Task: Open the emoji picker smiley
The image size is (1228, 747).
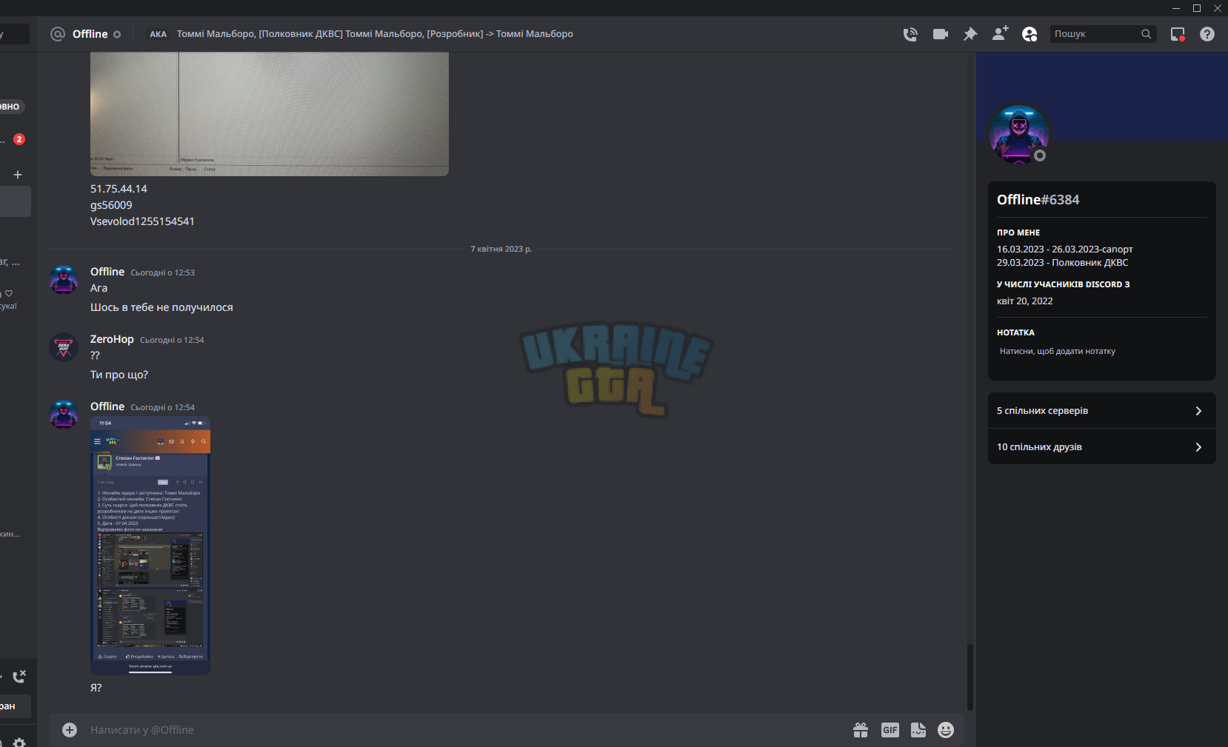Action: pyautogui.click(x=946, y=730)
